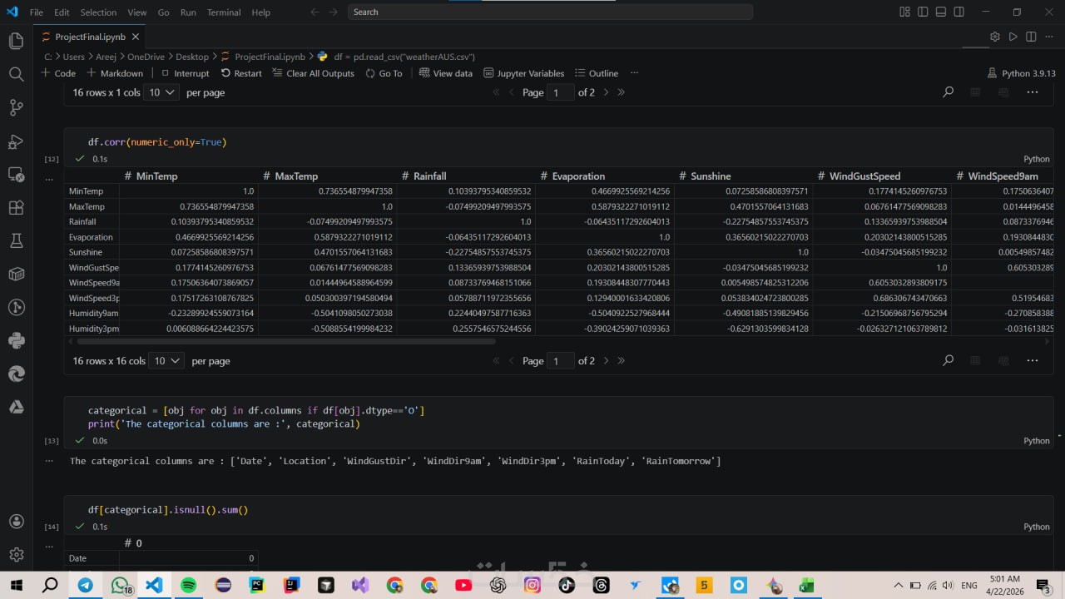Go to next page in 16 x 16 table
Image resolution: width=1065 pixels, height=599 pixels.
click(606, 360)
